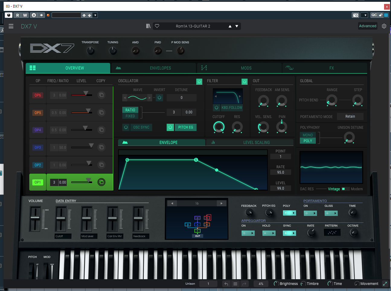Switch to the OVERVIEW tab

pyautogui.click(x=68, y=68)
